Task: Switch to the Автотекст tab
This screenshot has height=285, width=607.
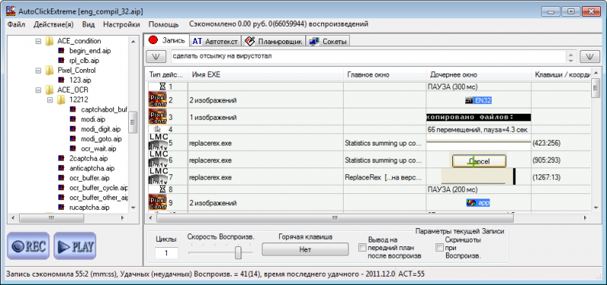Action: 215,41
